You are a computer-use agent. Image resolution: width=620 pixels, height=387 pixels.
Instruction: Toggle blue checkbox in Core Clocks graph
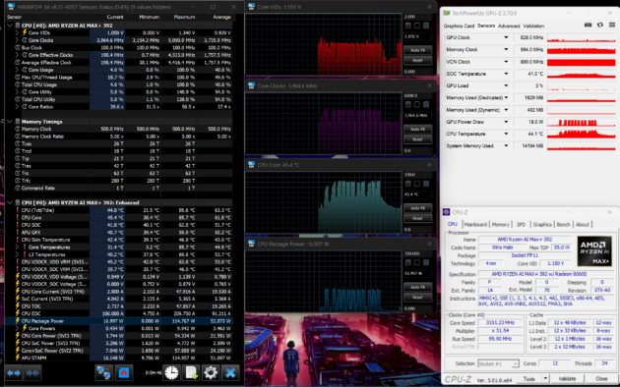tap(426, 104)
